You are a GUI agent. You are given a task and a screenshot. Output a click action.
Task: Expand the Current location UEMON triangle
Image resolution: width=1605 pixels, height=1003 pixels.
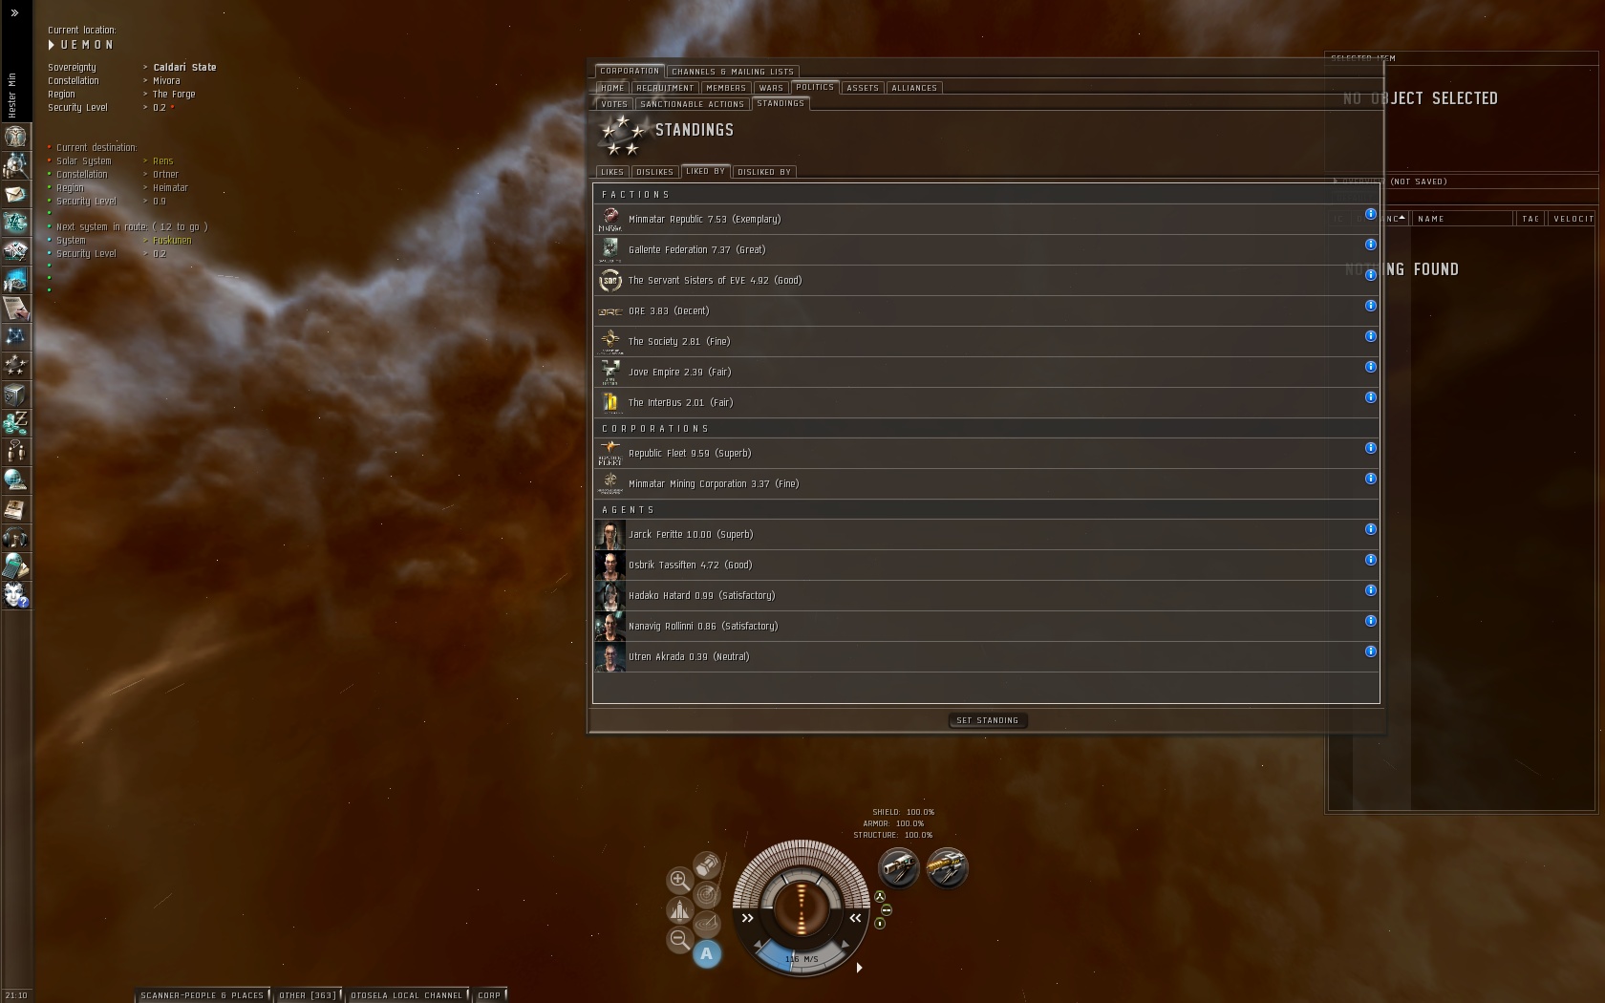click(52, 45)
